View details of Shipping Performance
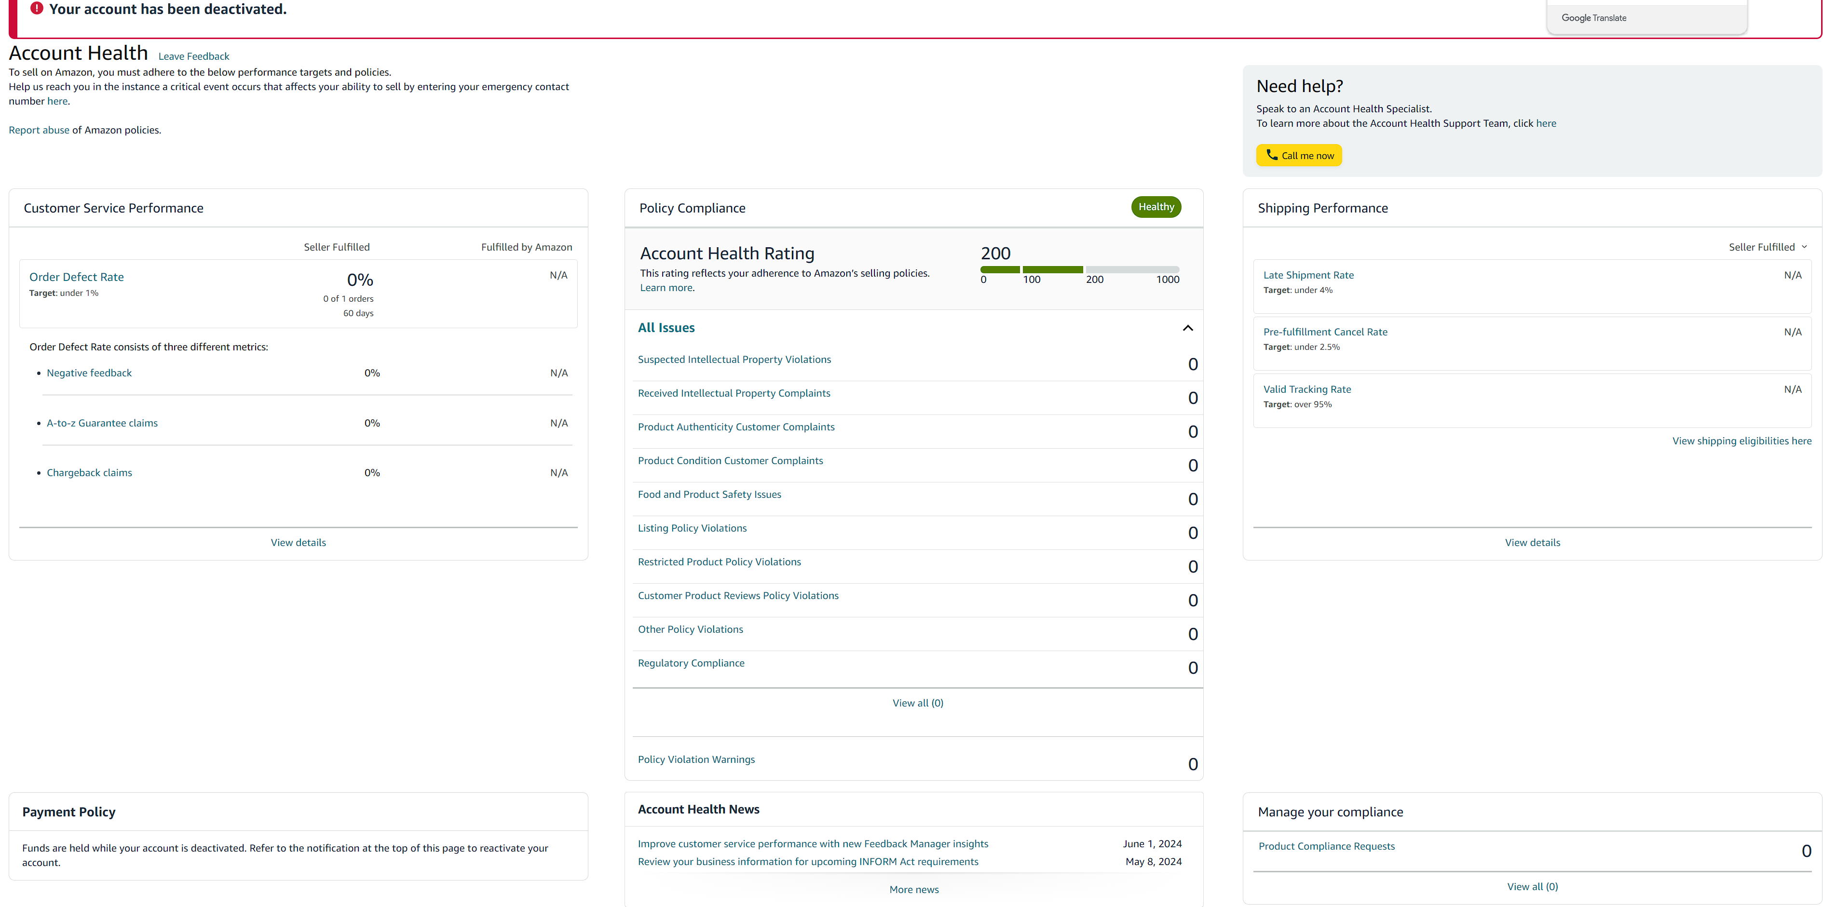The height and width of the screenshot is (907, 1823). (x=1531, y=542)
